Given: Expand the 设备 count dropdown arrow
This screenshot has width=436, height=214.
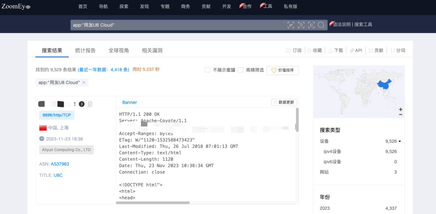Looking at the screenshot, I should point(400,141).
